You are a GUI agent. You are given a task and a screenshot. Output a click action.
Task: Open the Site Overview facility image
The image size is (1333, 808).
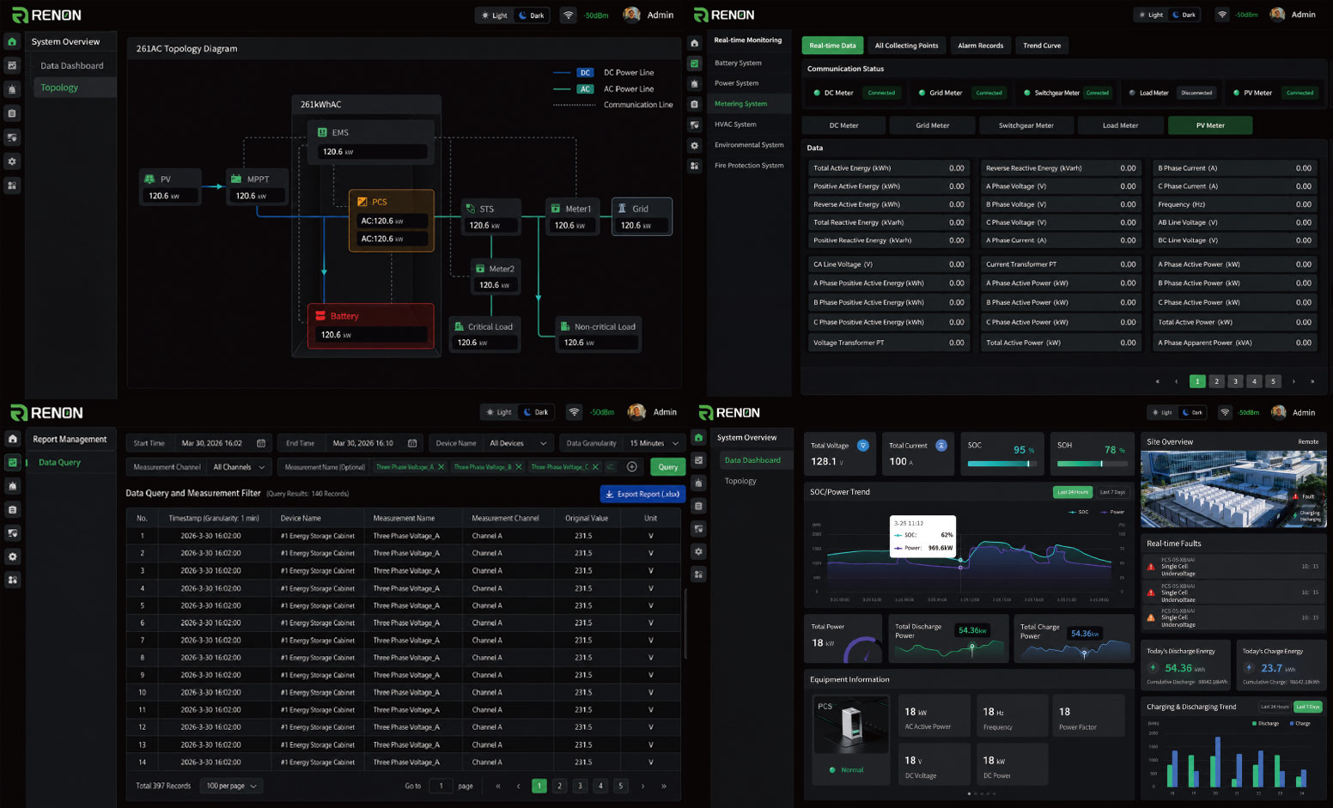(x=1233, y=489)
